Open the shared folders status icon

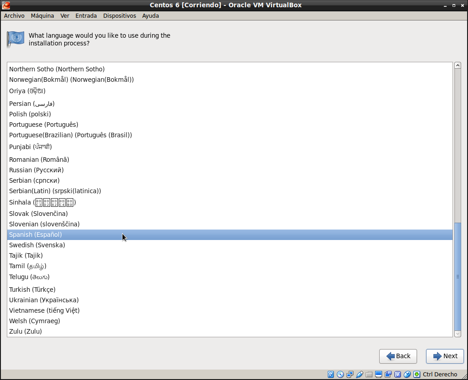click(x=369, y=375)
